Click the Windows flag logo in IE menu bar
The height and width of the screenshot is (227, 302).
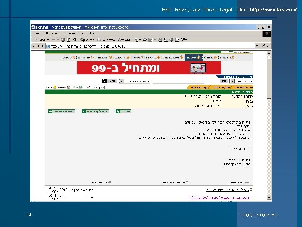pos(267,34)
